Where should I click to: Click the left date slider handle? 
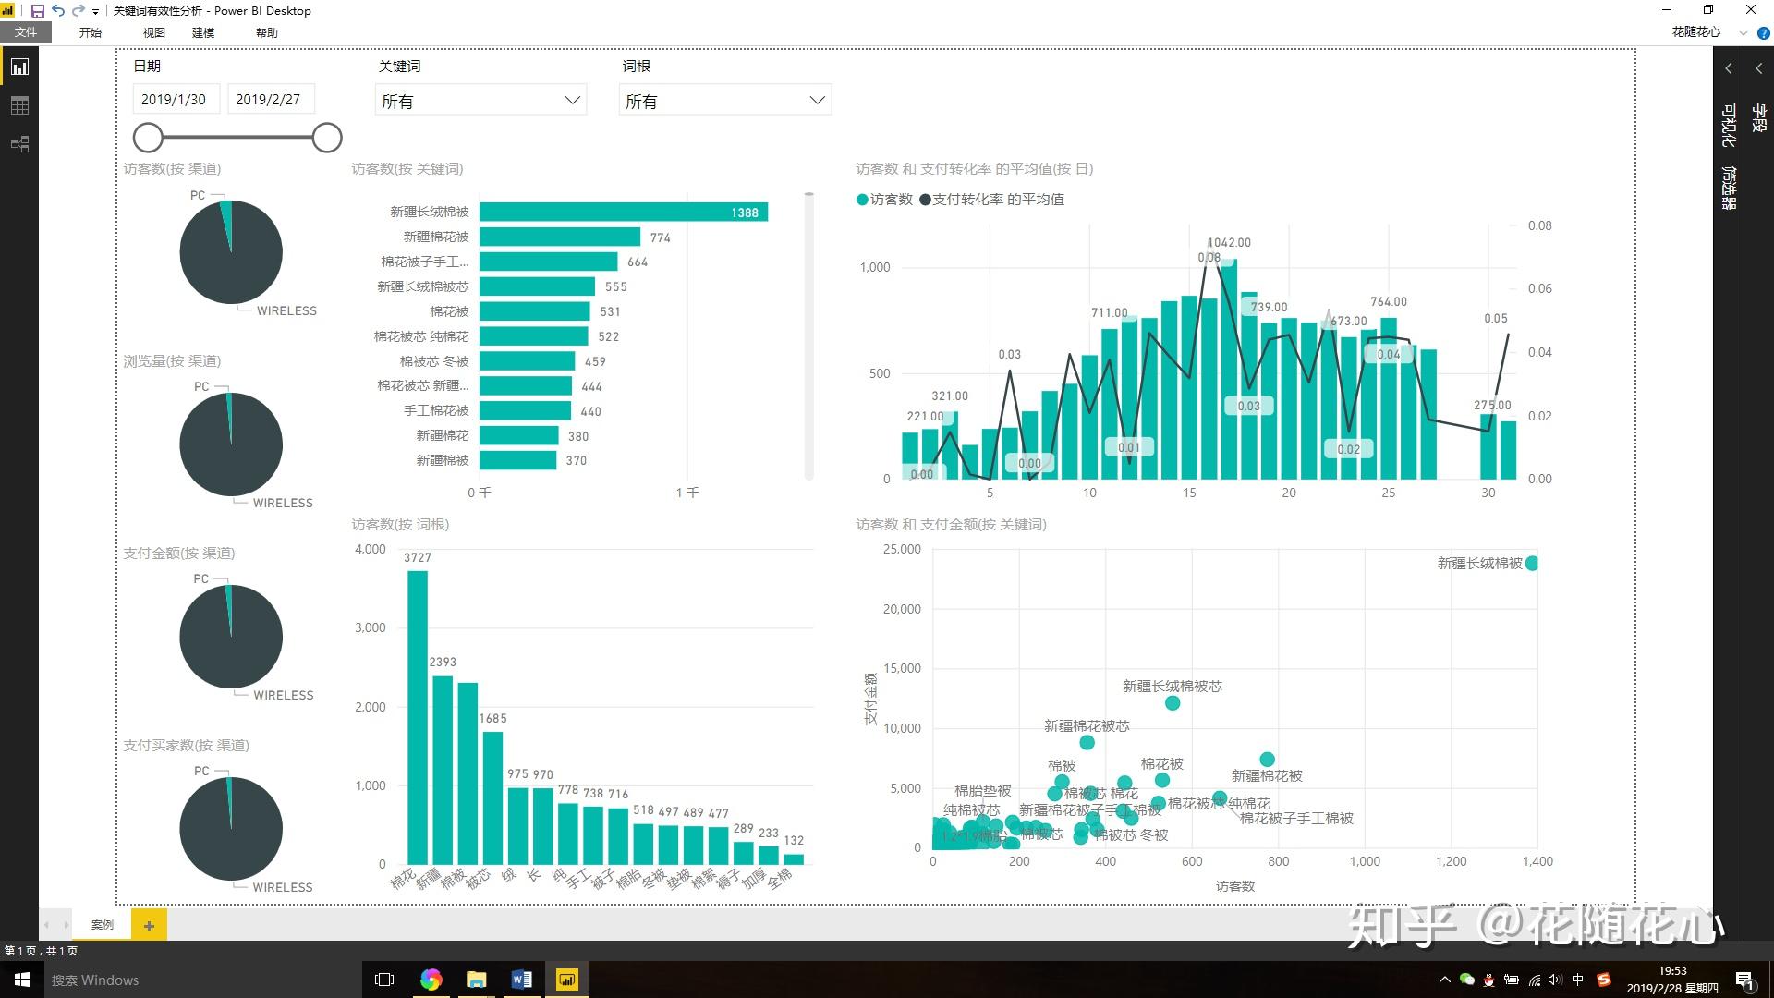(x=148, y=138)
